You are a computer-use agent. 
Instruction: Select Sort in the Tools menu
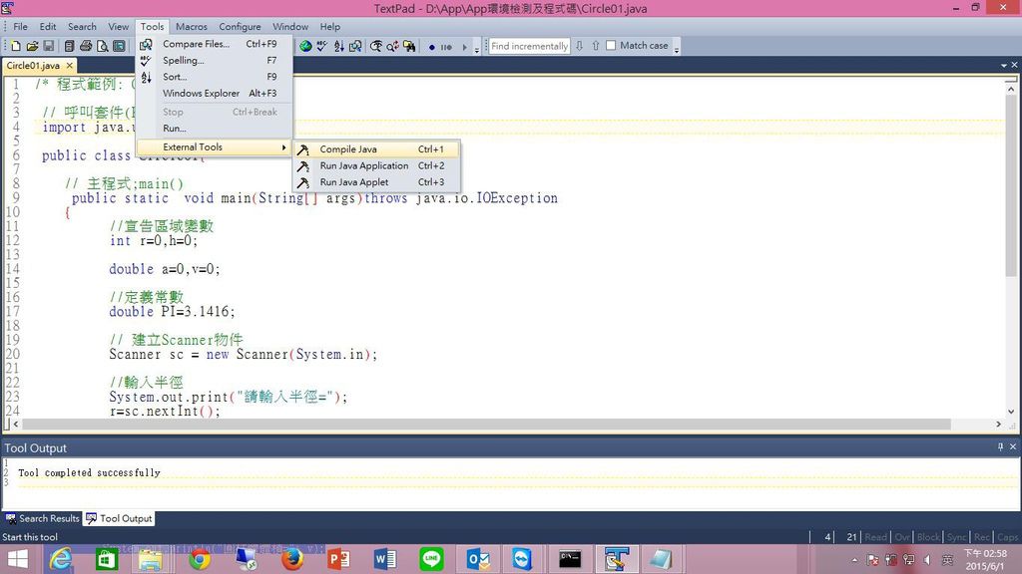pos(214,77)
